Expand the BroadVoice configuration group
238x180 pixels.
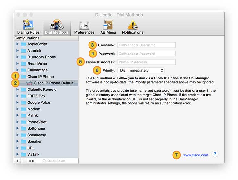[18, 64]
